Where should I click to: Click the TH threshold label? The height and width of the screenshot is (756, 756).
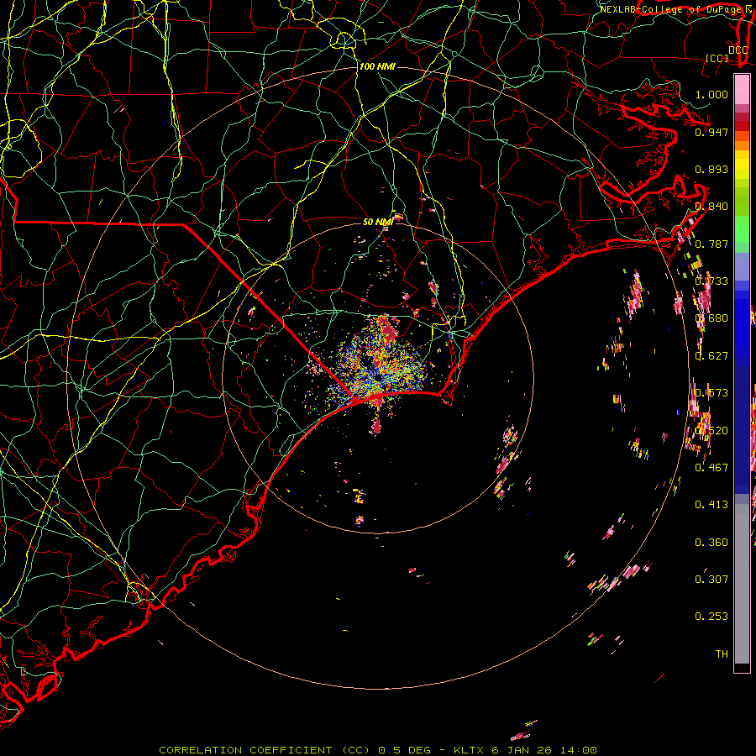point(722,654)
